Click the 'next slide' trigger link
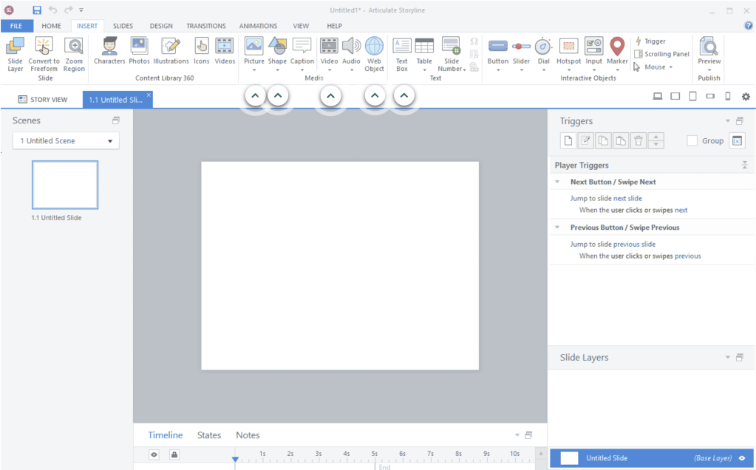Image resolution: width=756 pixels, height=470 pixels. click(x=627, y=199)
